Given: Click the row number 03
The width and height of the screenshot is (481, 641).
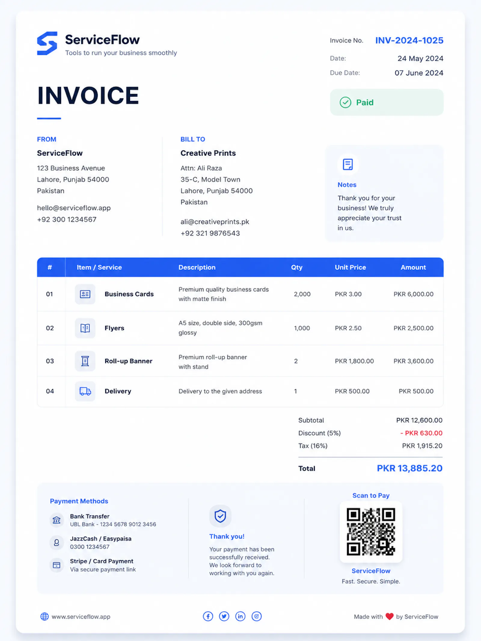Looking at the screenshot, I should pos(50,361).
